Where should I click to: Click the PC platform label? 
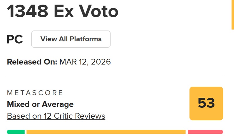[x=15, y=39]
